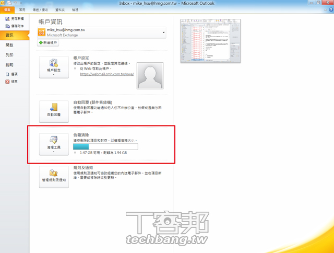
Task: Open the 帳戶設定 icon button menu
Action: [x=54, y=67]
